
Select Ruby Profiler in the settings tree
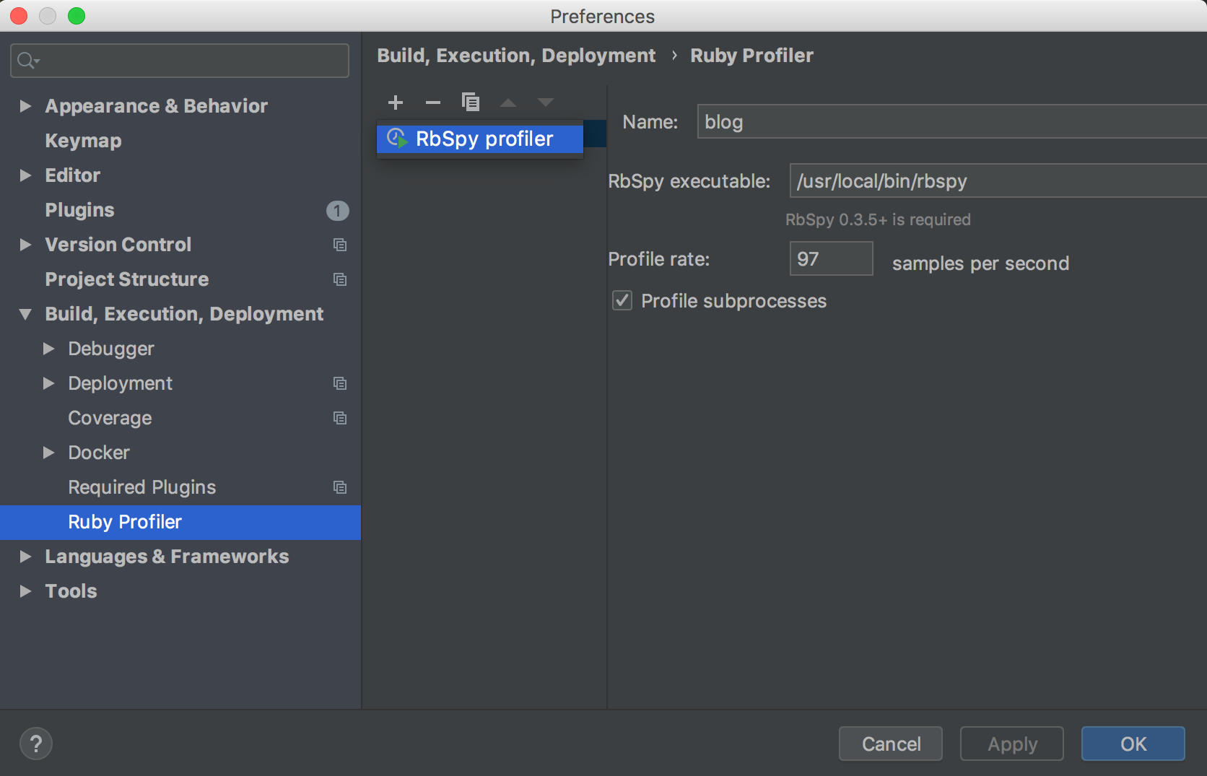tap(124, 522)
